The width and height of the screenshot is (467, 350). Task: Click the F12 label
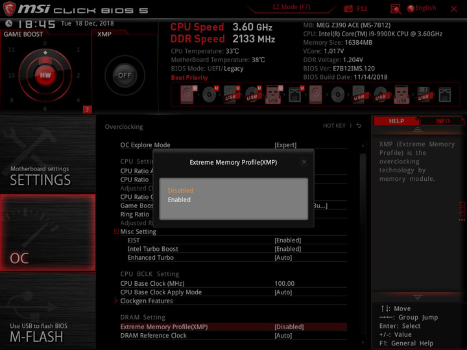362,8
